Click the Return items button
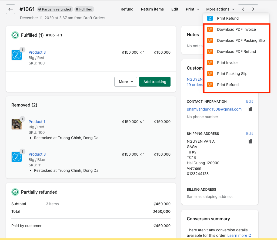 pos(152,9)
